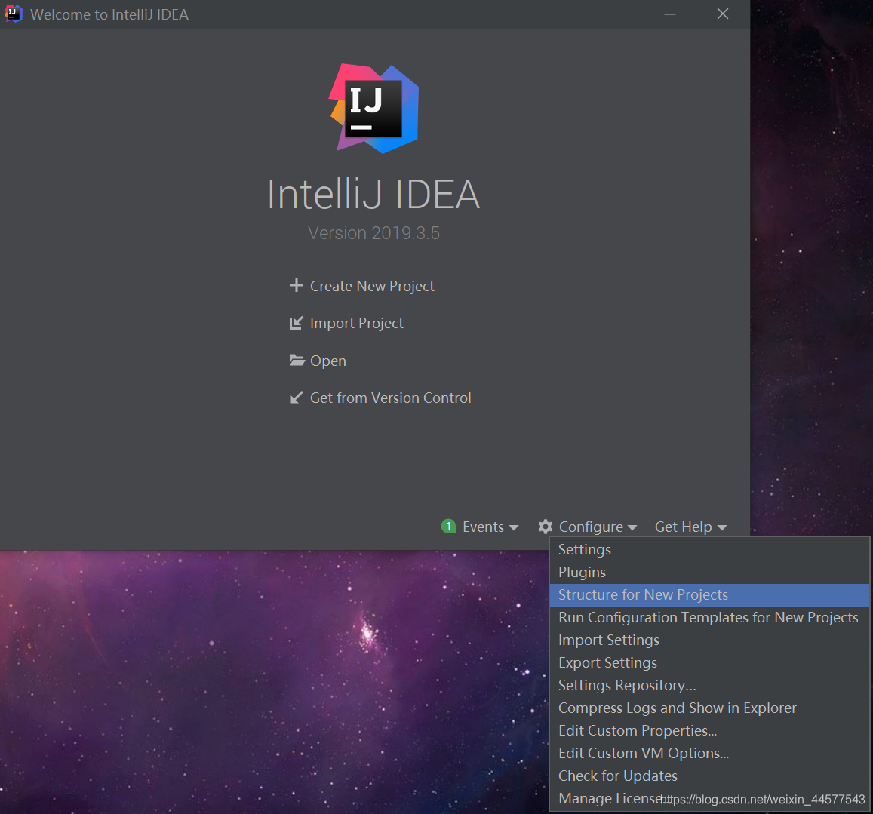Select Import Settings menu entry
The width and height of the screenshot is (873, 814).
(x=709, y=640)
